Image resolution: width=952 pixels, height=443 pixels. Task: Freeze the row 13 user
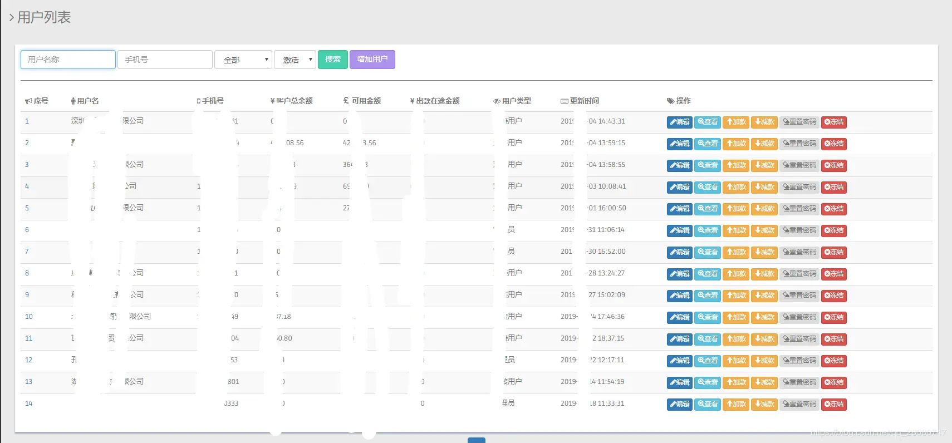pos(834,382)
